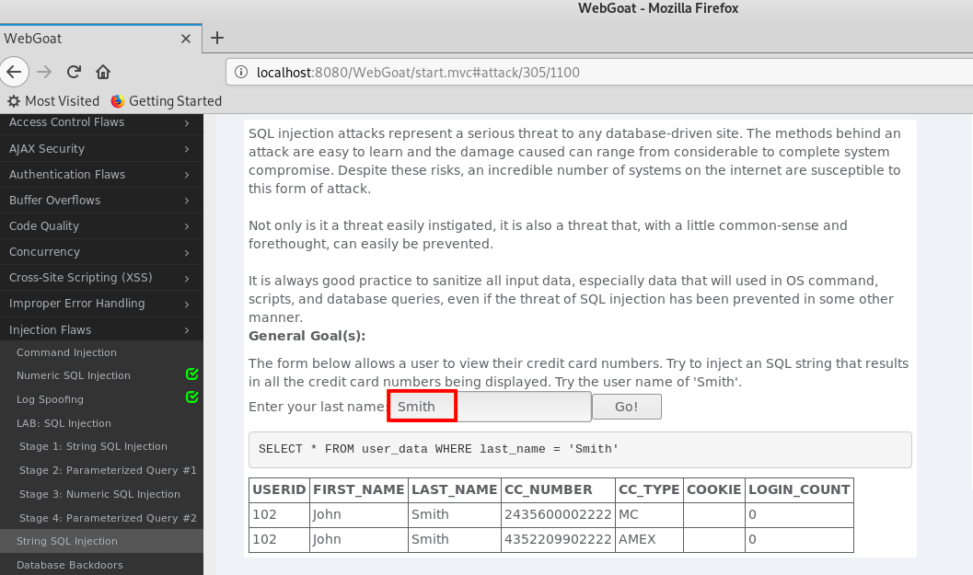The height and width of the screenshot is (575, 973).
Task: Select String SQL Injection lesson
Action: [101, 541]
